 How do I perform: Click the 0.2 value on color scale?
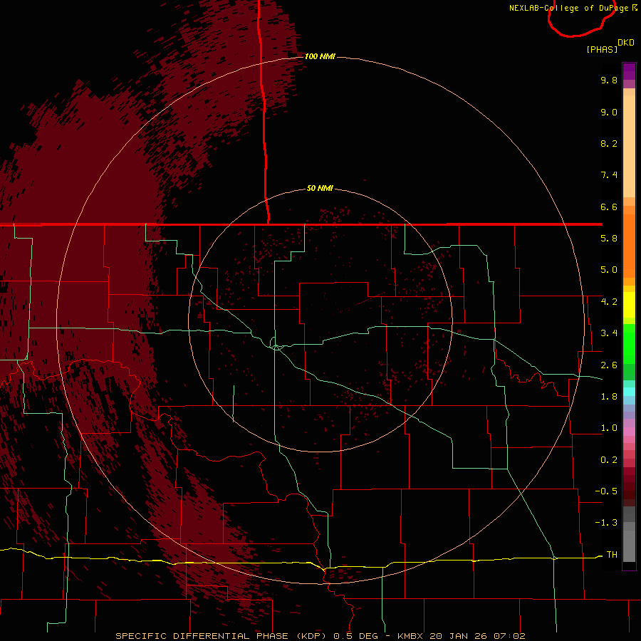coord(609,460)
